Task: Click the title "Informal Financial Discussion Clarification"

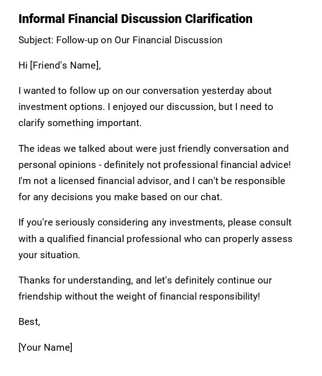Action: point(135,19)
